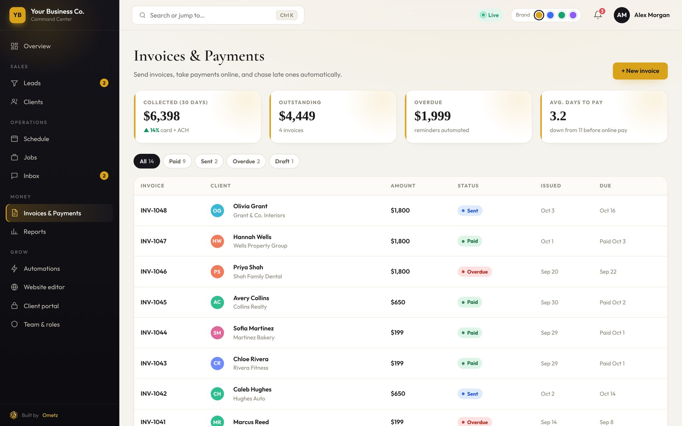Click the Clients people icon
Viewport: 682px width, 426px height.
(14, 101)
